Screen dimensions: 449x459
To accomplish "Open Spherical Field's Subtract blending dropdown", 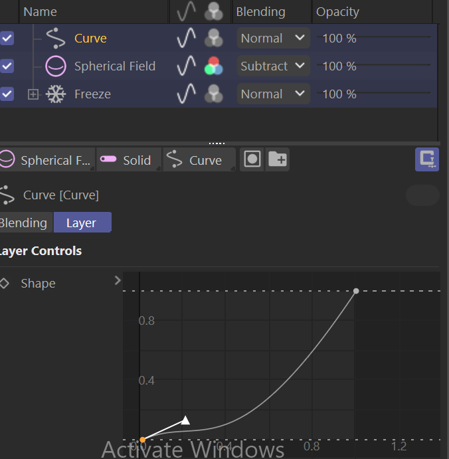I will pos(273,66).
